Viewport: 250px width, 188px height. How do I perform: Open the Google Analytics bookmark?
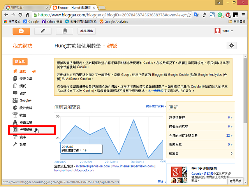pos(114,21)
